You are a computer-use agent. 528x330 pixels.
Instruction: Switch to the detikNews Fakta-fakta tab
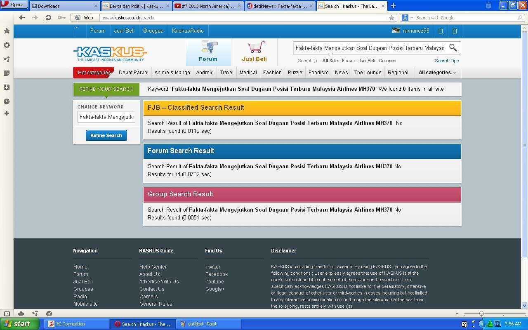280,6
